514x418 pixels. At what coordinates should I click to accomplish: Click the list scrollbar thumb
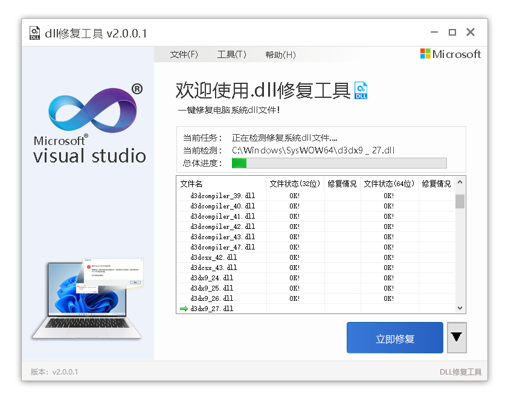click(460, 201)
